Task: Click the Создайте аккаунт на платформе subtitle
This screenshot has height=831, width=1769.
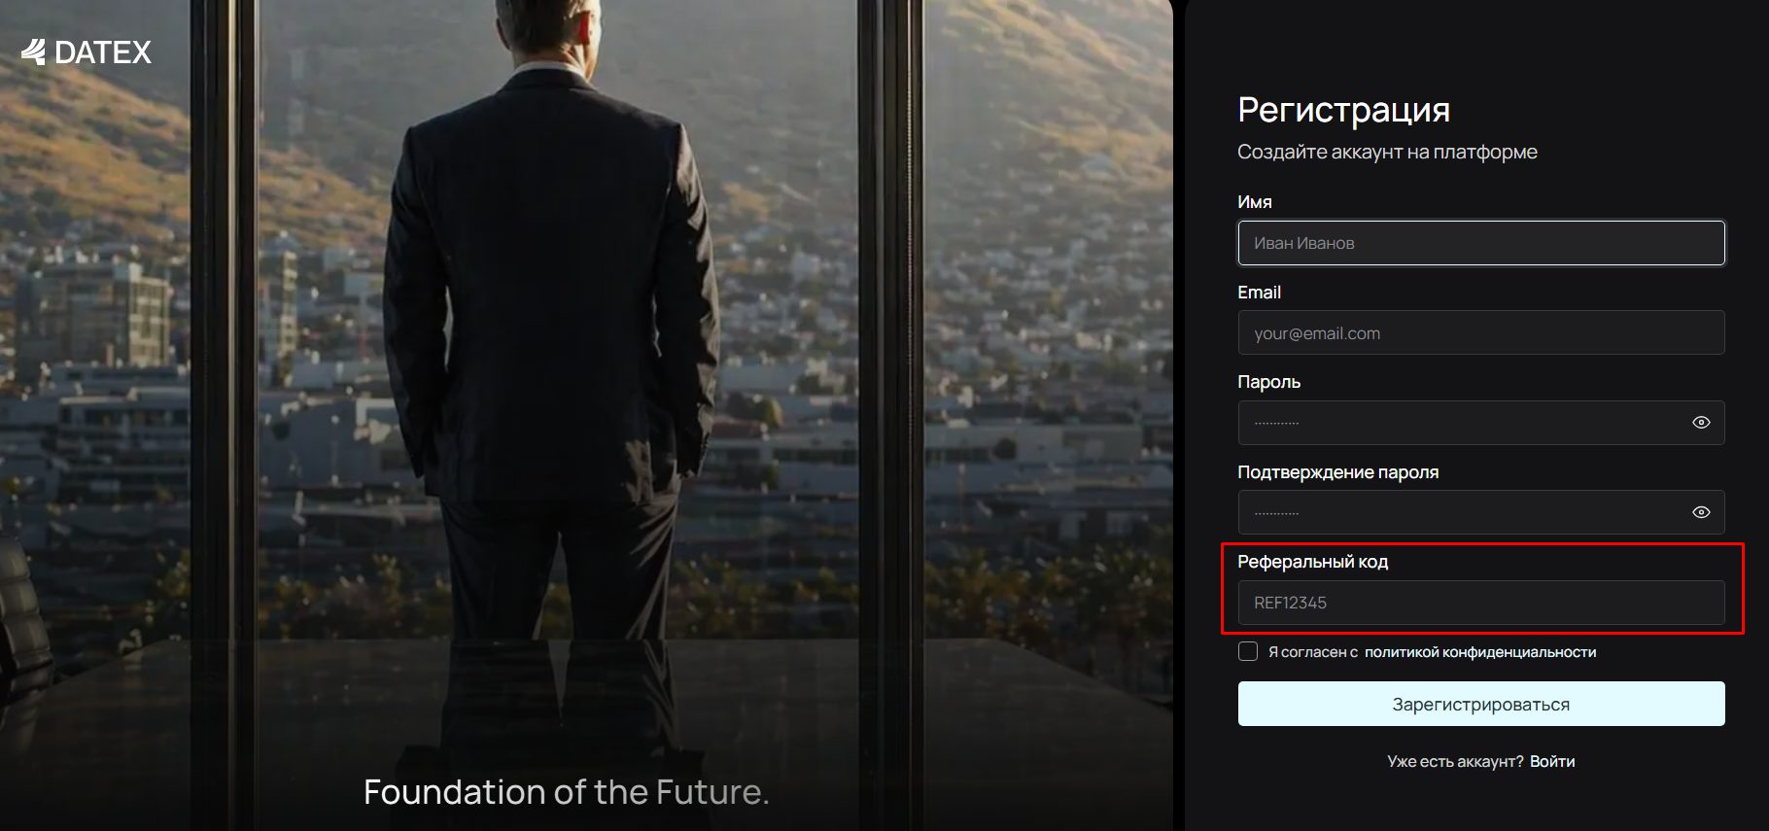Action: tap(1387, 152)
